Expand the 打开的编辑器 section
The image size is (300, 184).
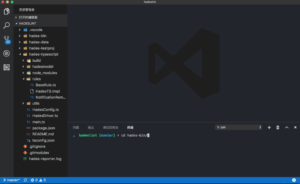click(16, 17)
